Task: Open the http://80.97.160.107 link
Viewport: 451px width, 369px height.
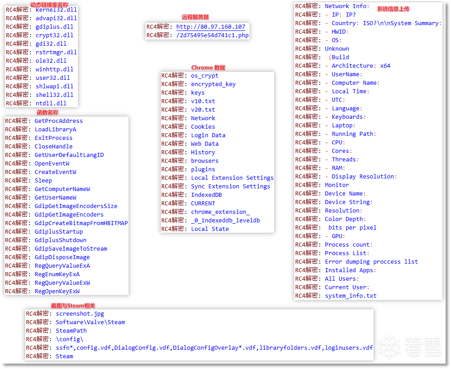Action: click(210, 27)
